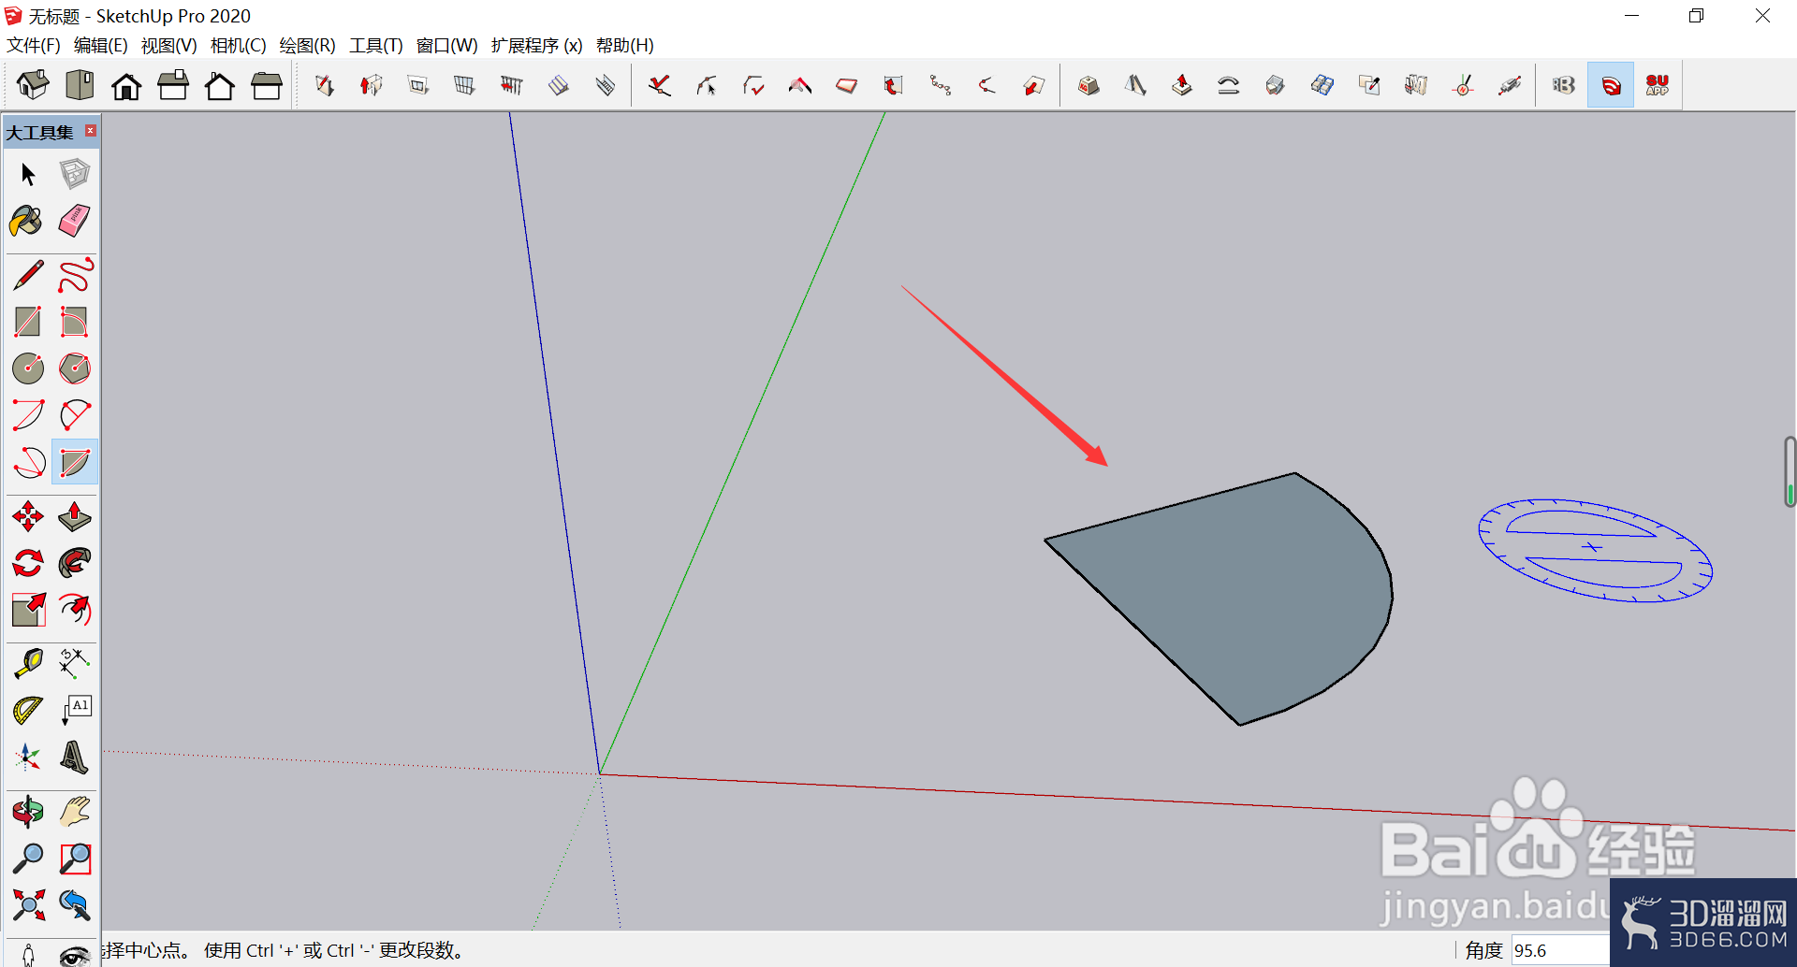Select the Text label tool
The height and width of the screenshot is (967, 1797).
point(75,711)
